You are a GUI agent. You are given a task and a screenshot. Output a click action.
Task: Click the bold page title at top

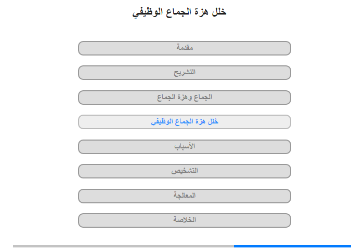tap(179, 12)
